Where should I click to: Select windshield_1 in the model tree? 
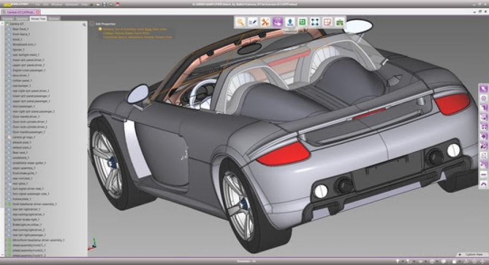[x=21, y=158]
